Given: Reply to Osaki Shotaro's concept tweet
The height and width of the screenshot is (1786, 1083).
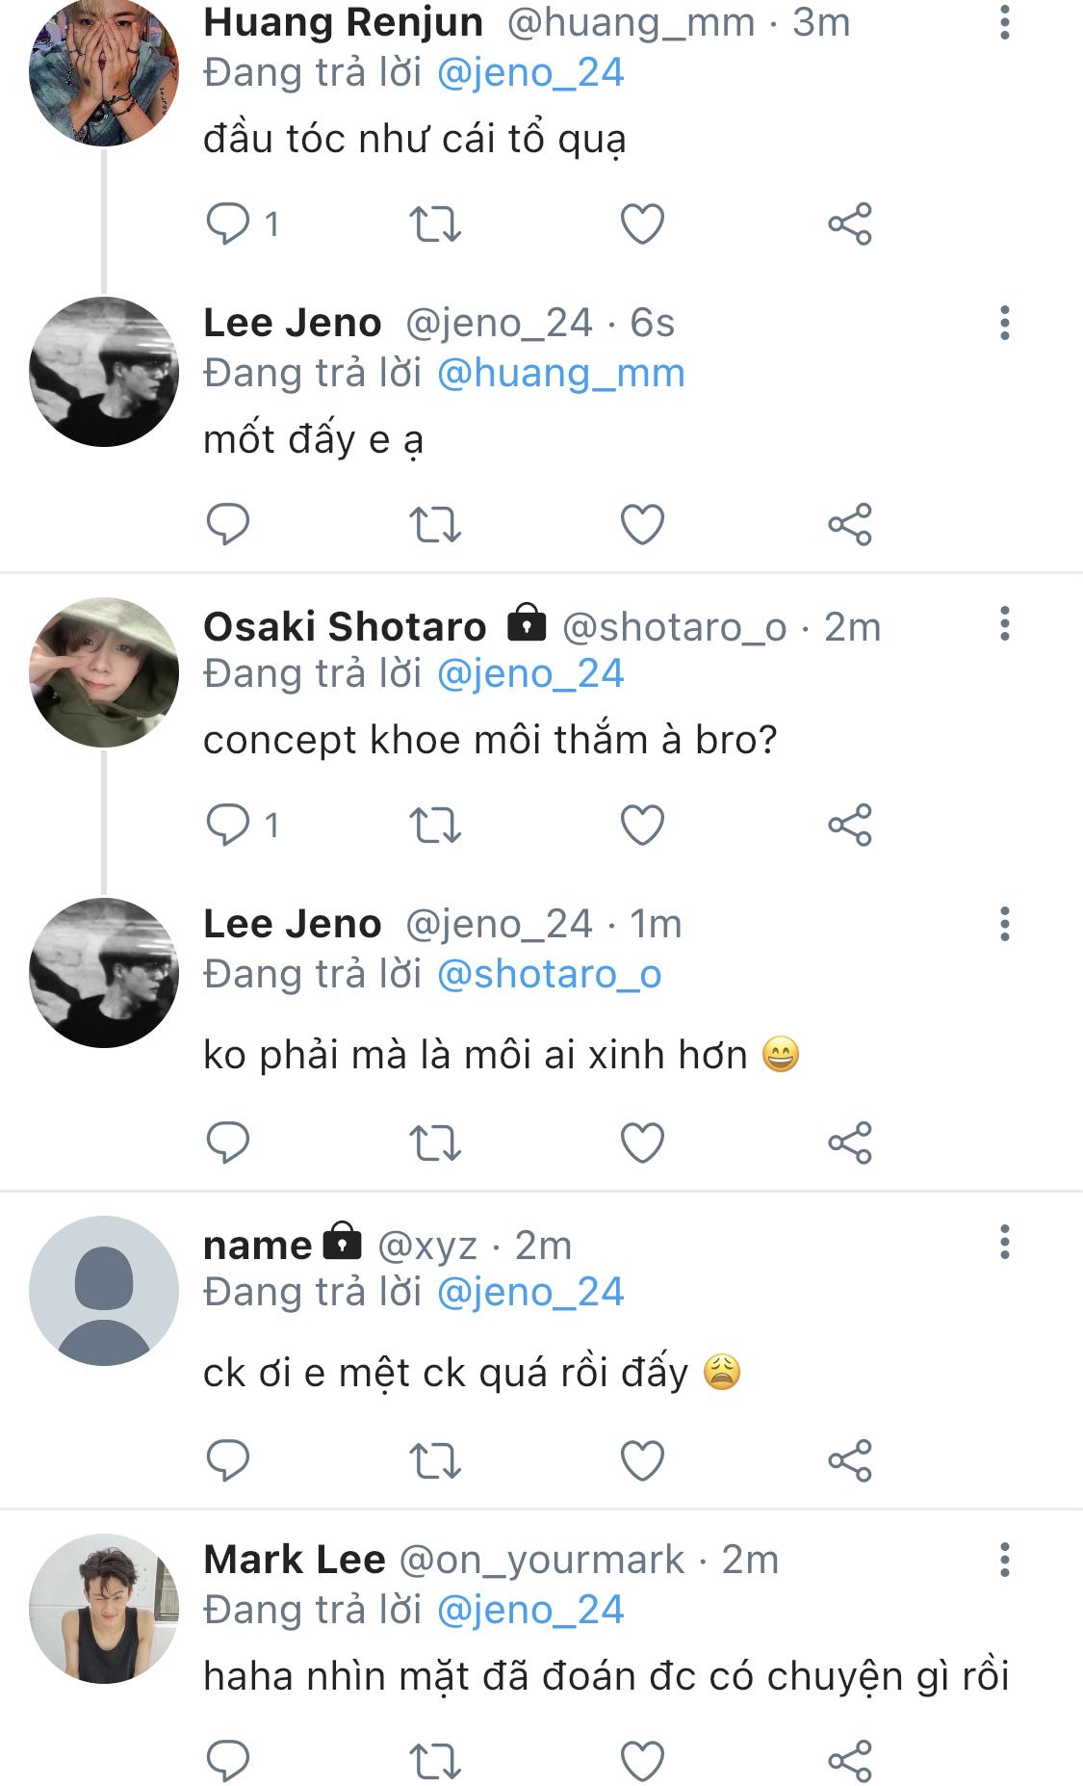Looking at the screenshot, I should tap(228, 826).
